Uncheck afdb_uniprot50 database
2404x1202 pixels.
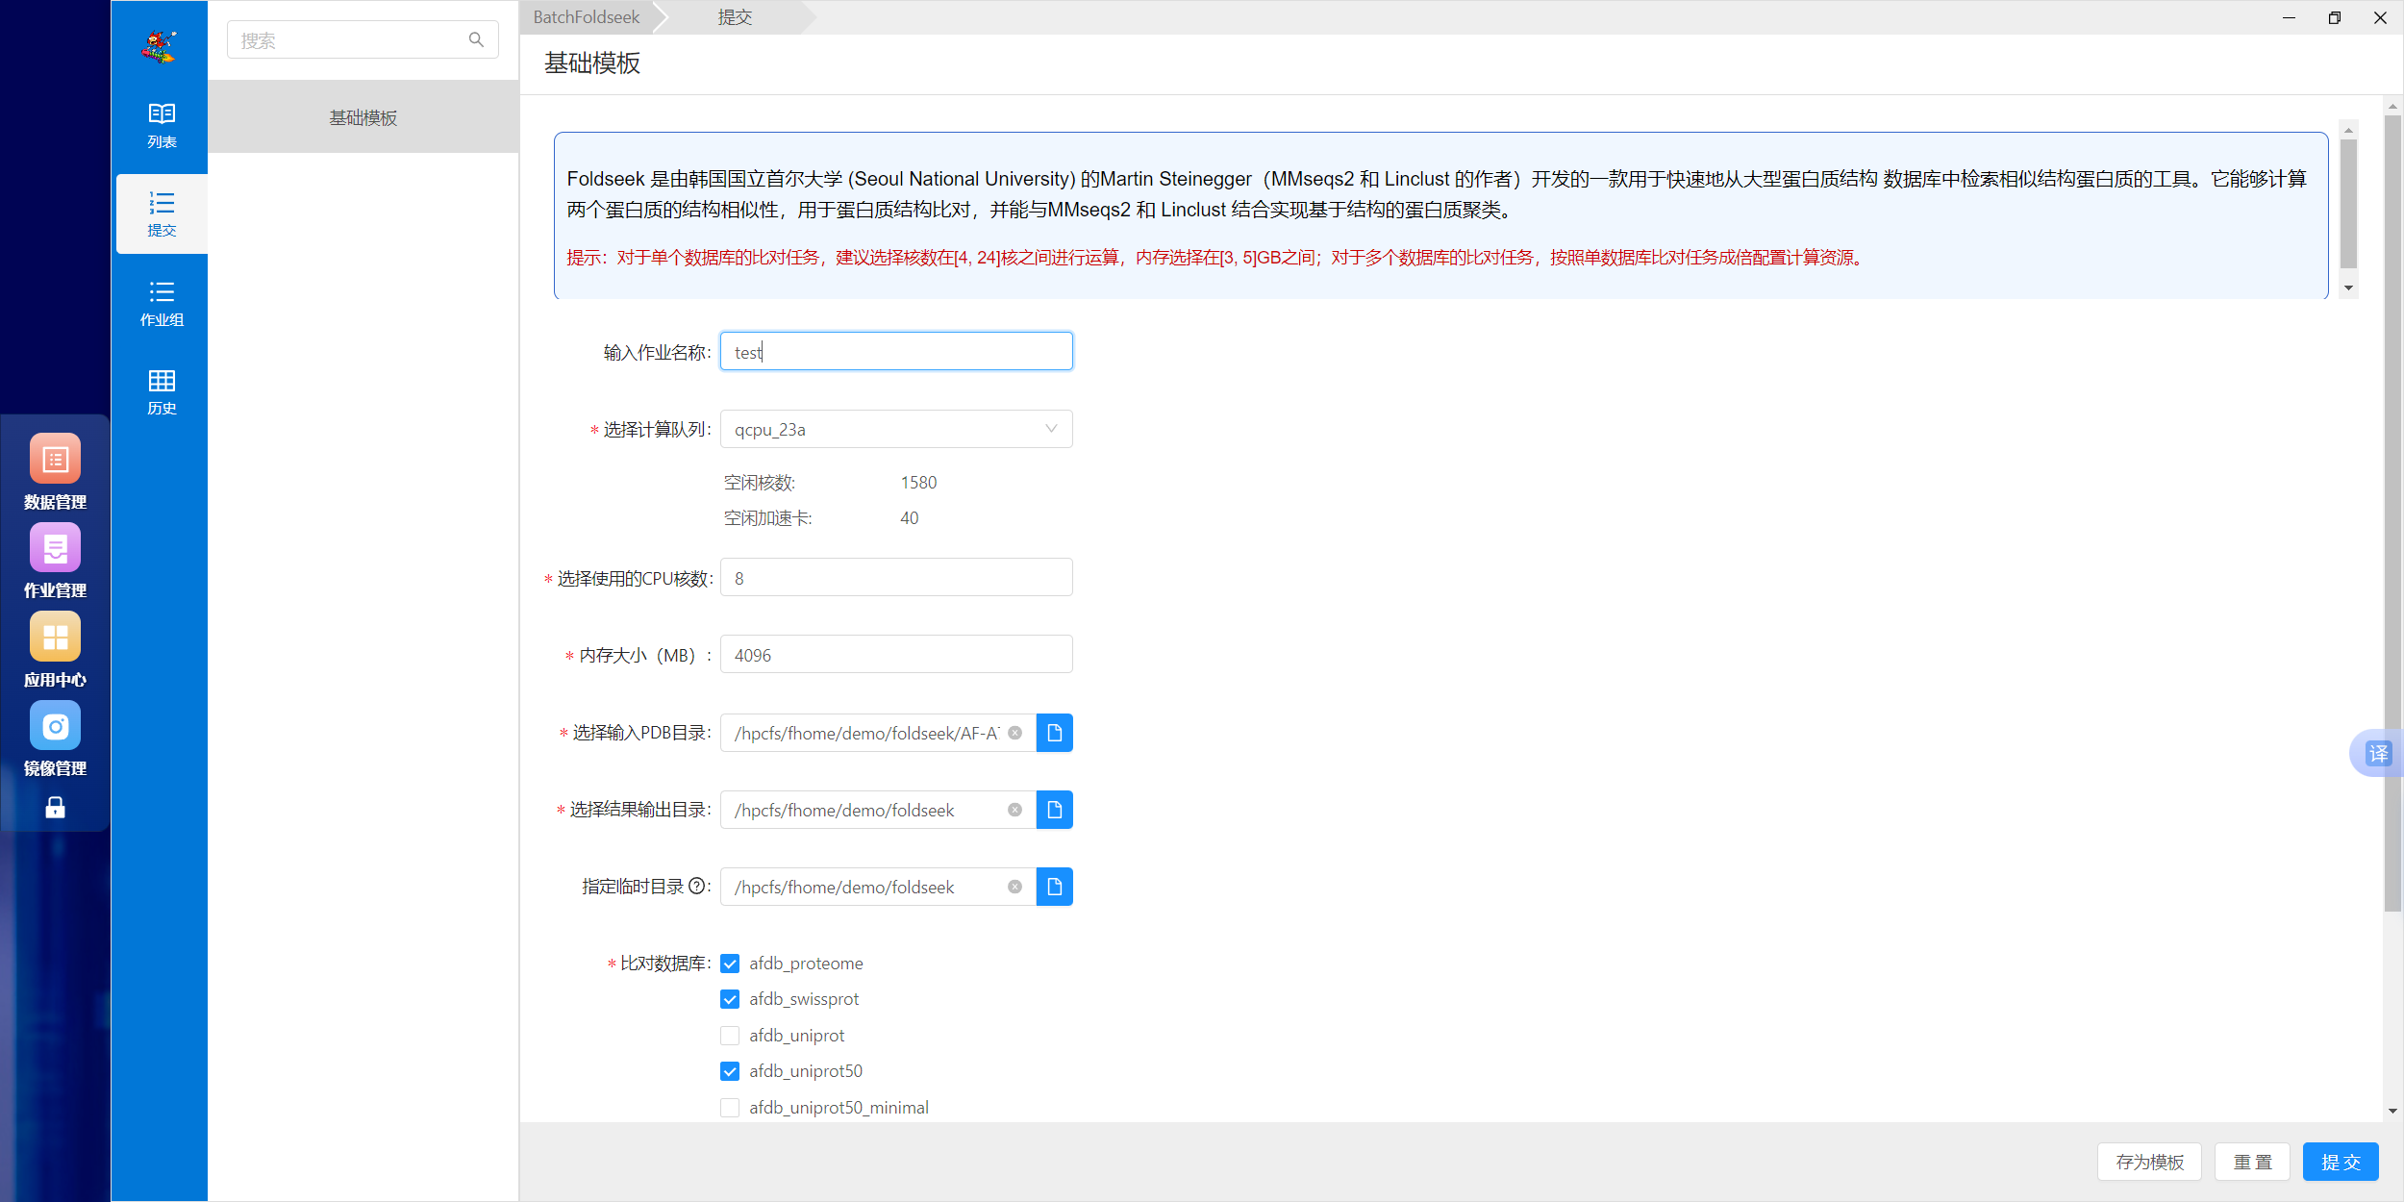pyautogui.click(x=730, y=1071)
